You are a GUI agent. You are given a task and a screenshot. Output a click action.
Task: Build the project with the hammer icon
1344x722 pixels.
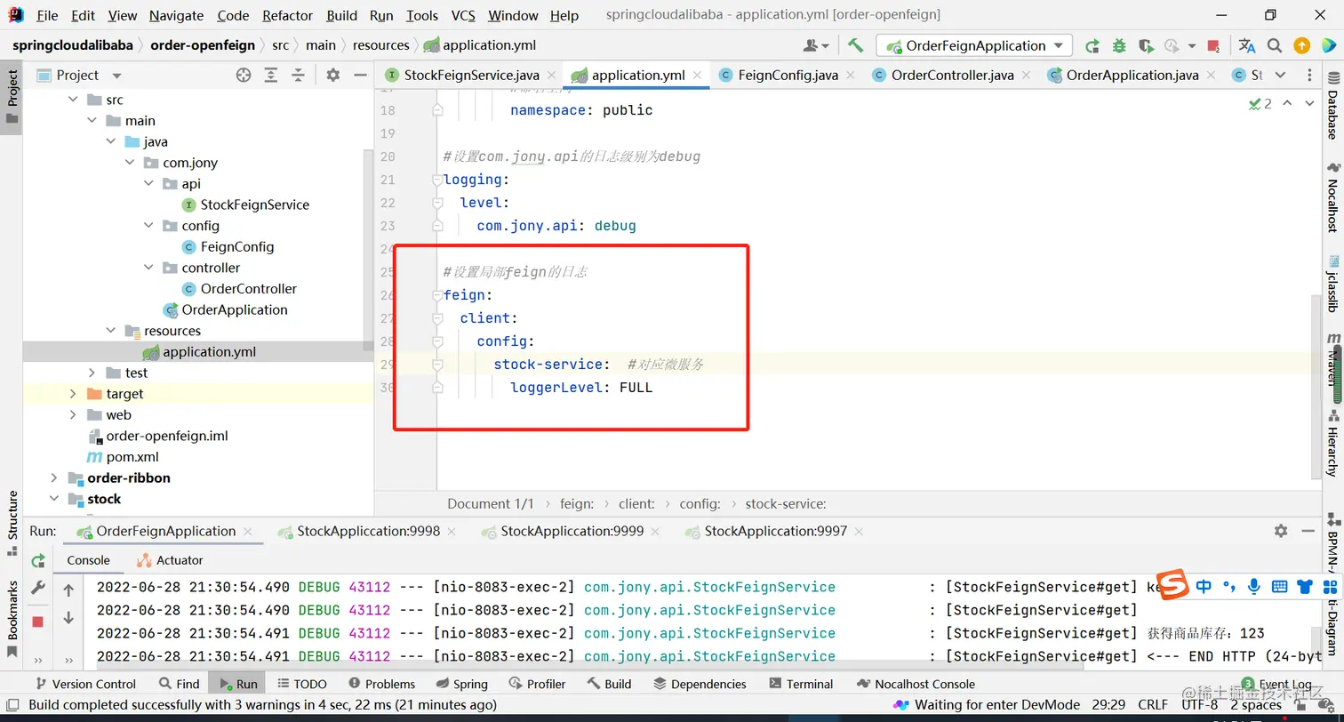click(x=855, y=45)
